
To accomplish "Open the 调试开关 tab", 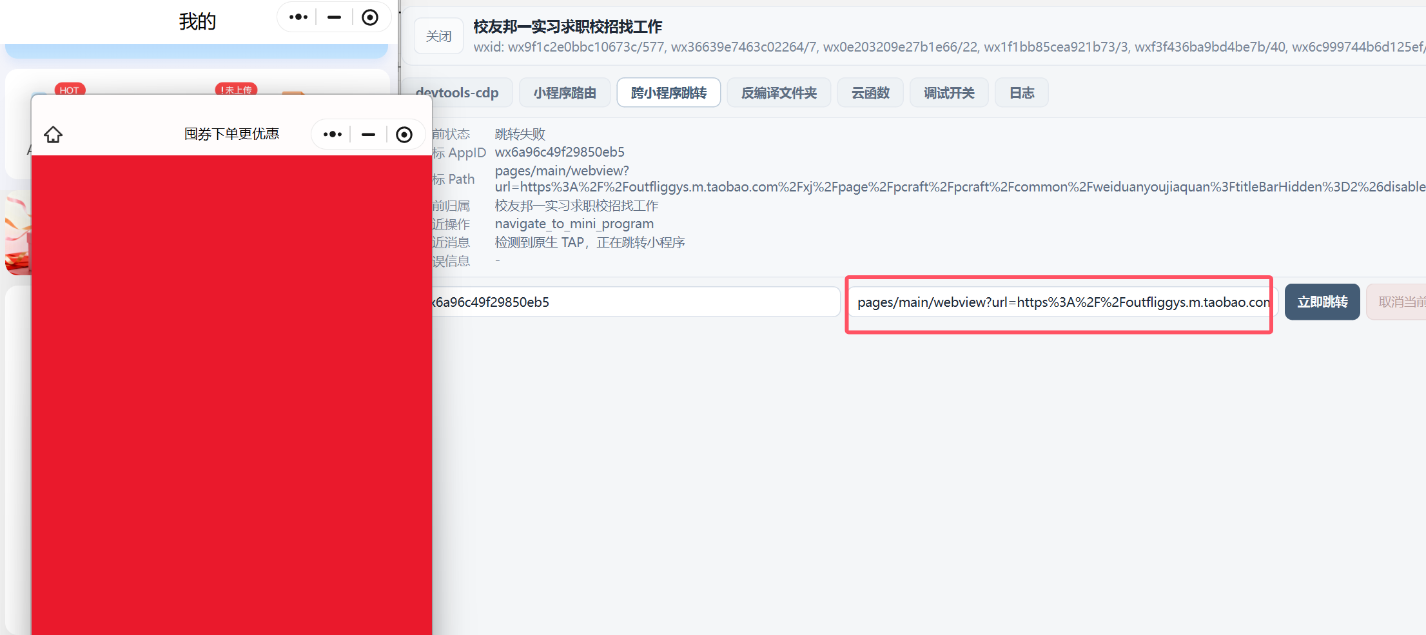I will click(x=949, y=93).
